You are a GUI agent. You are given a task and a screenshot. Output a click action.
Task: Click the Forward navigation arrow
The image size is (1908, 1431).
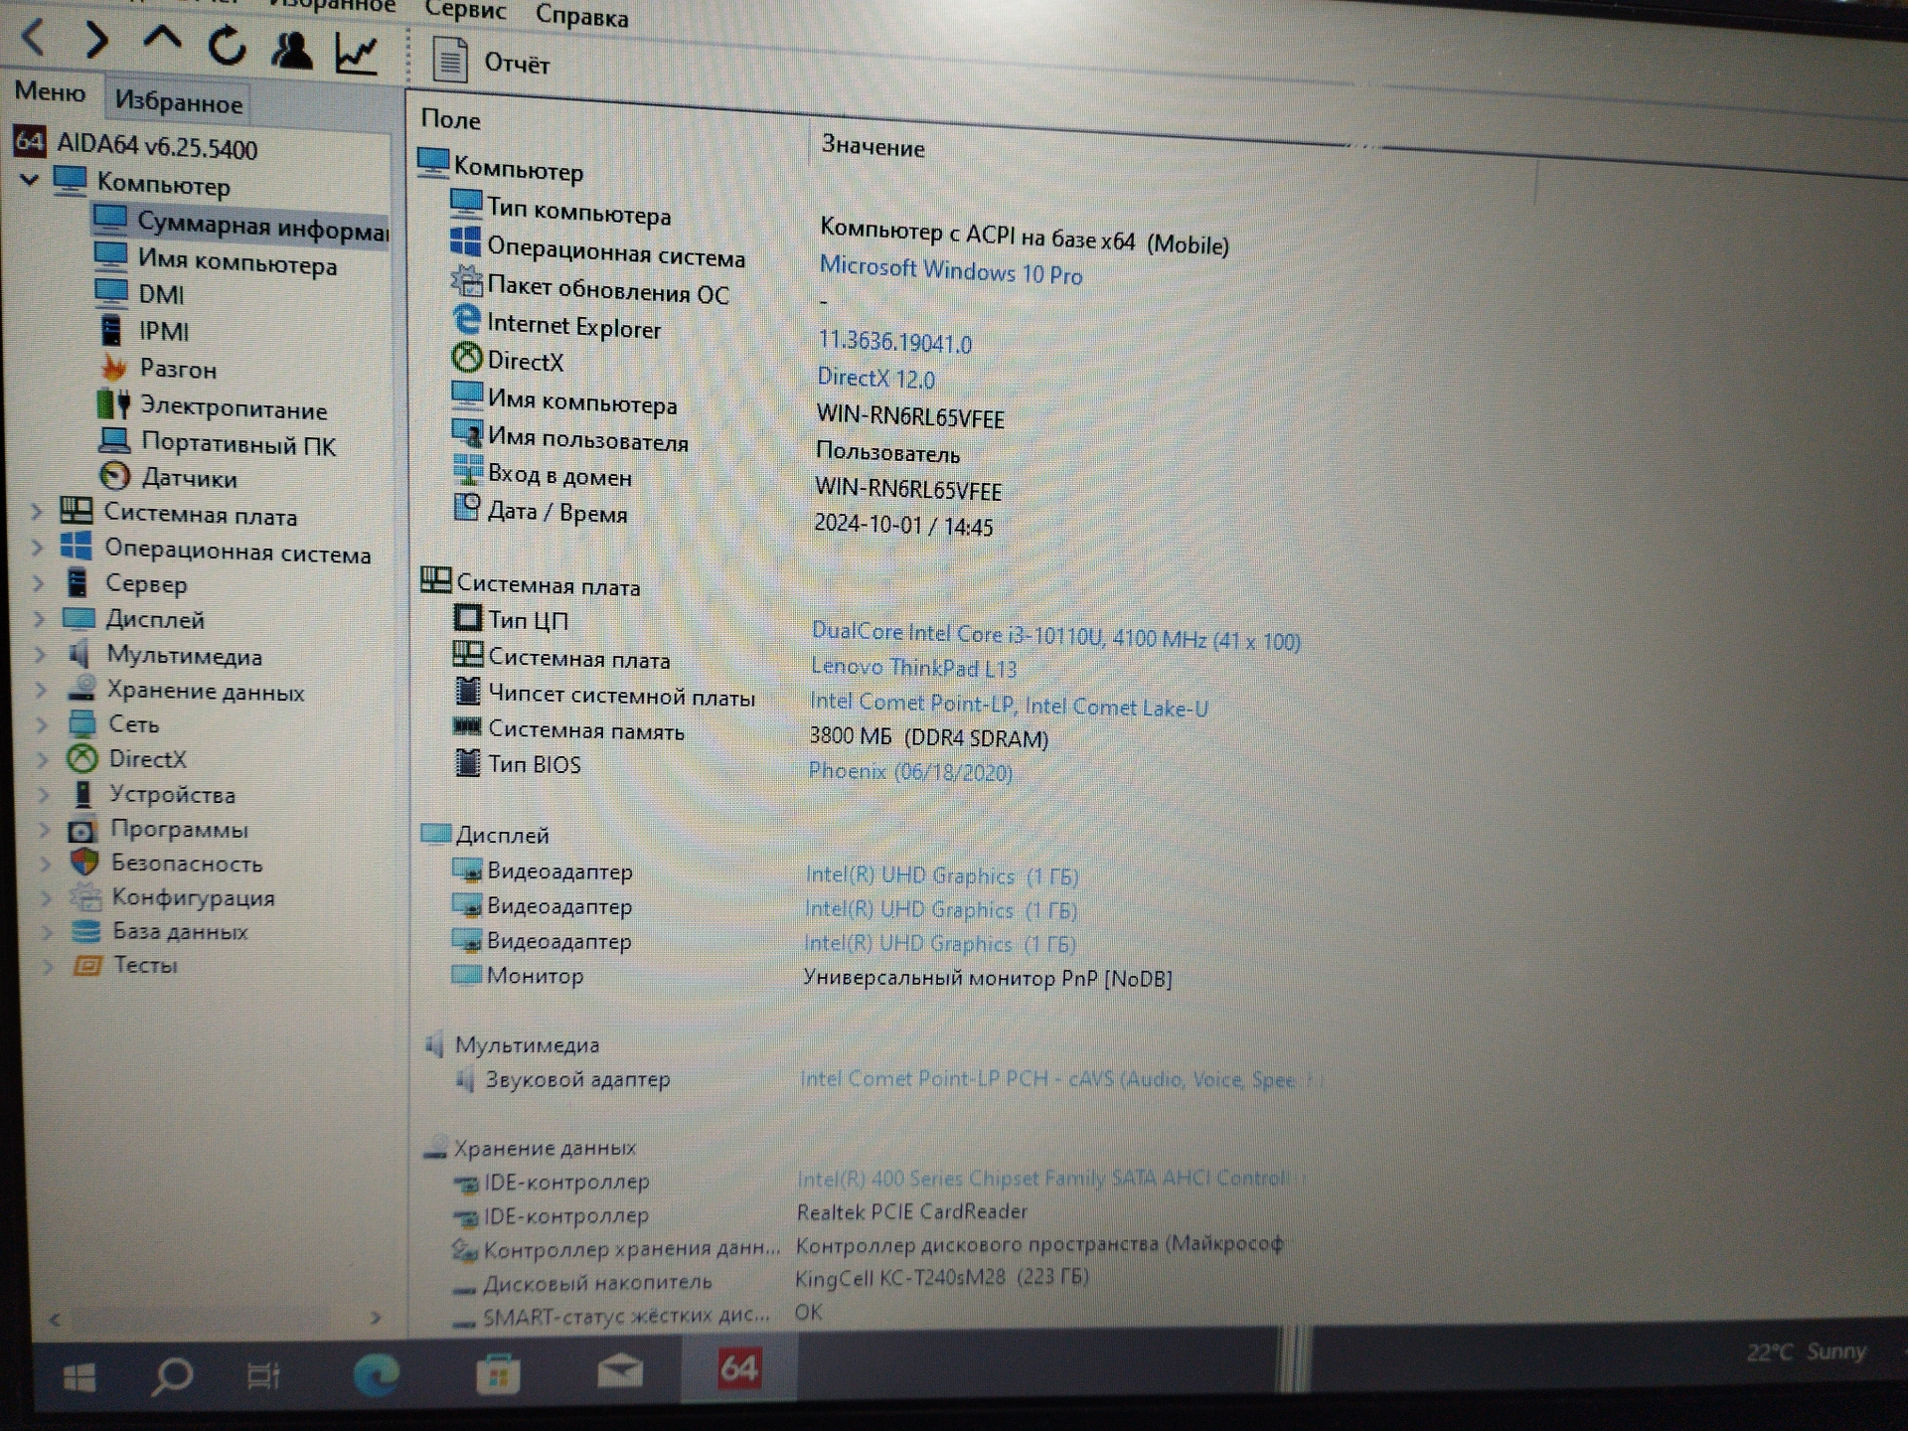point(96,40)
